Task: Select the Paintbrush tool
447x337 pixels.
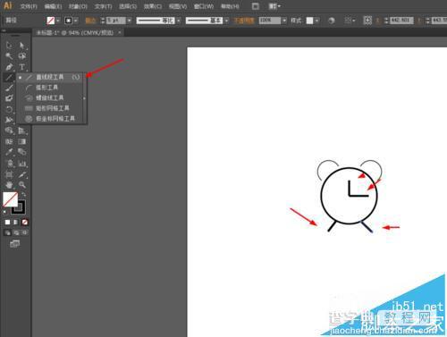Action: (9, 88)
